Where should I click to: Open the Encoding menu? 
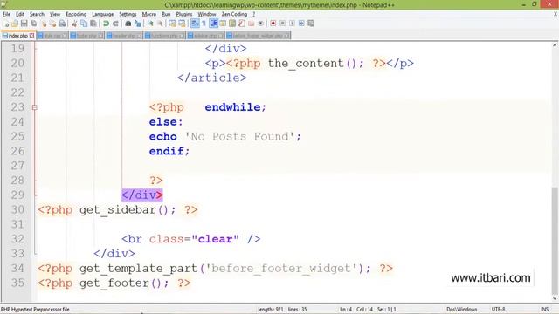[x=76, y=14]
